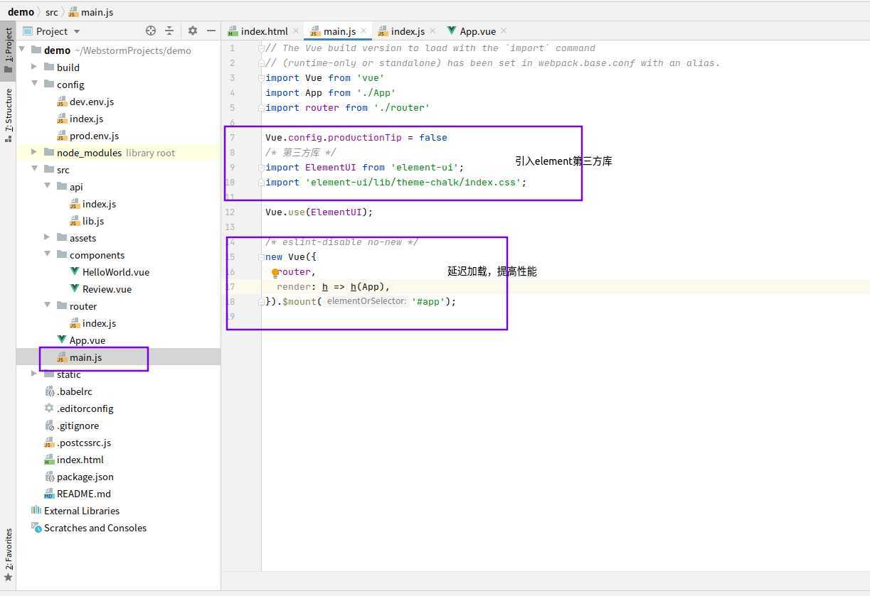
Task: Click the Scroll from Source target icon
Action: (151, 31)
